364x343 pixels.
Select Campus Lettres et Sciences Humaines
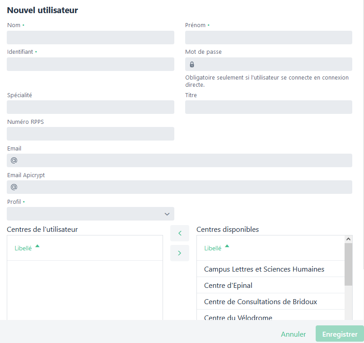[x=264, y=269]
